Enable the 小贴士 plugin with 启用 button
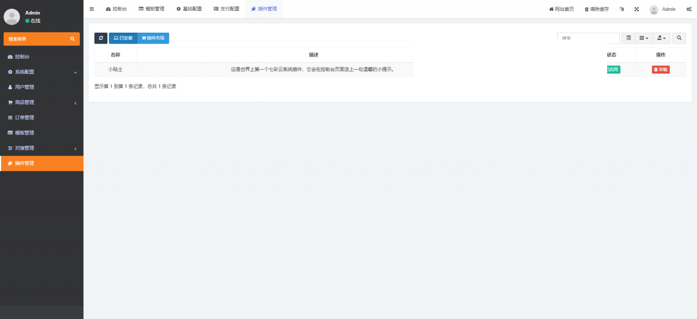This screenshot has width=697, height=319. tap(613, 69)
